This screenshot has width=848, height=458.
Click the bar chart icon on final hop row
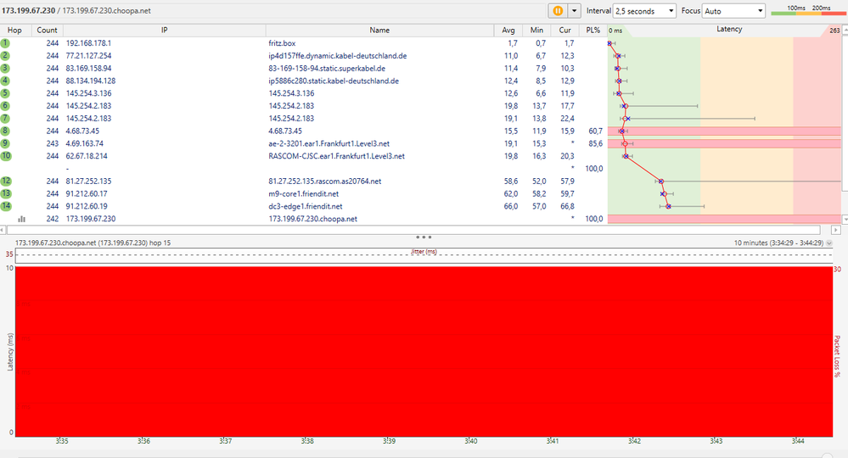tap(21, 219)
